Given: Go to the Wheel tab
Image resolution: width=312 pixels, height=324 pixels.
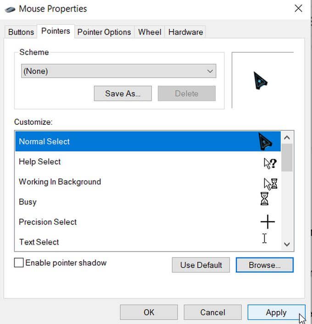Looking at the screenshot, I should pos(150,32).
